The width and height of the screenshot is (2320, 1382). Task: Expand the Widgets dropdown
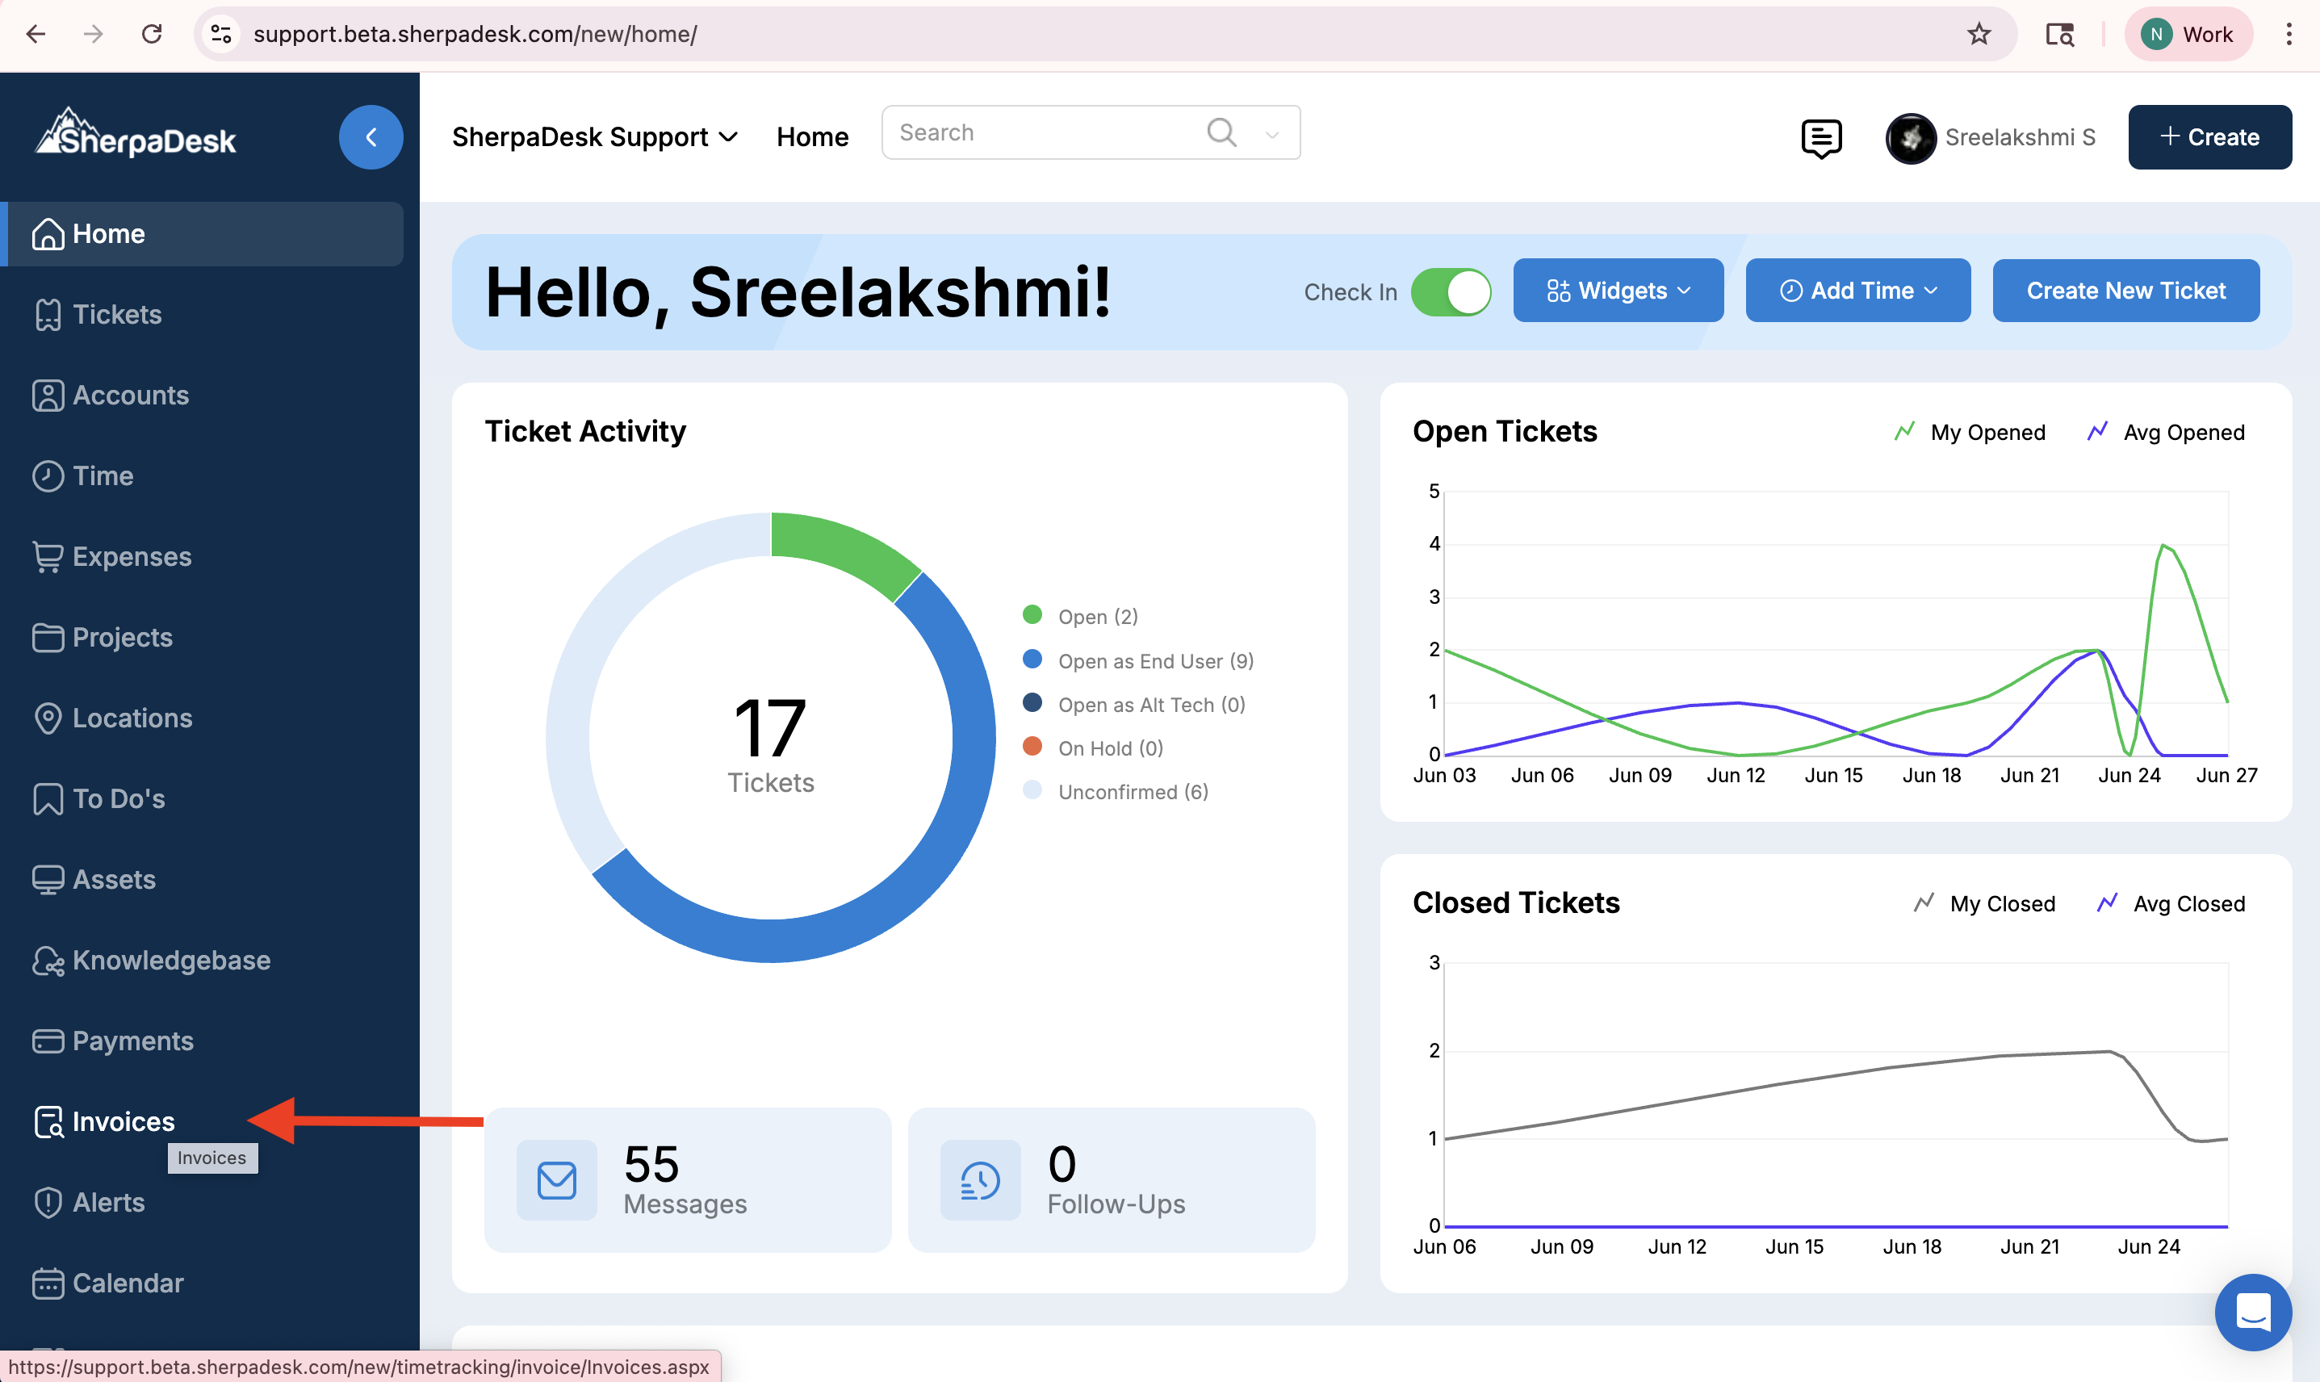(1618, 291)
